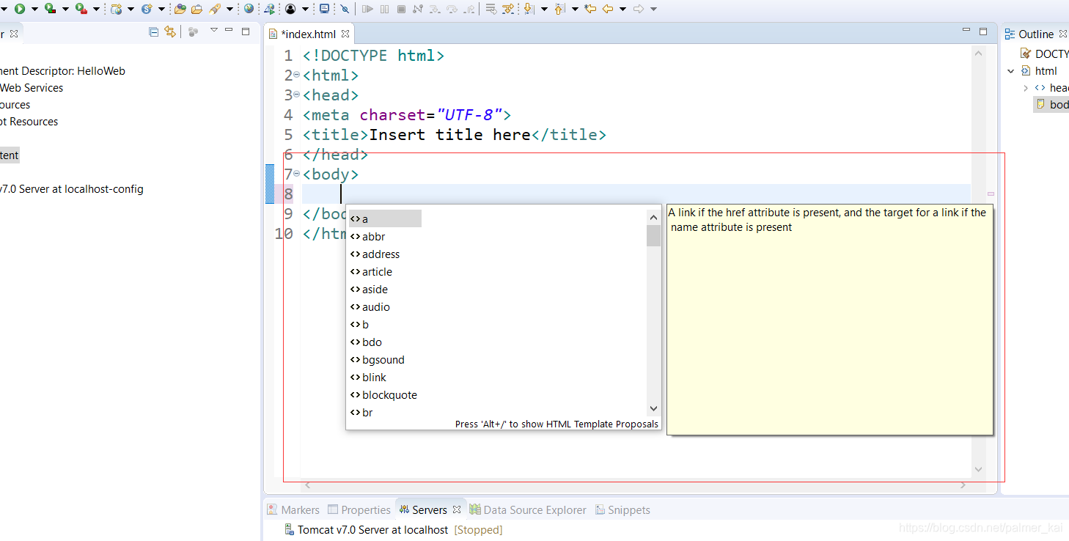Collapse the head tag fold on line 3

point(296,95)
